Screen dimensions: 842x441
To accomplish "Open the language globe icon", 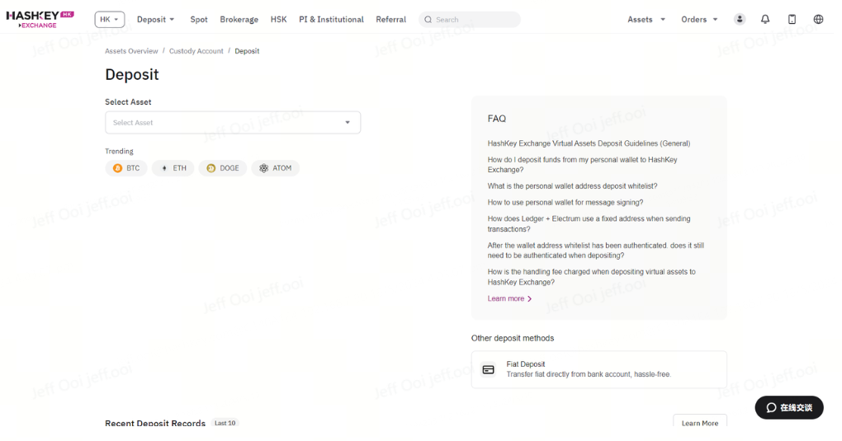I will [818, 19].
